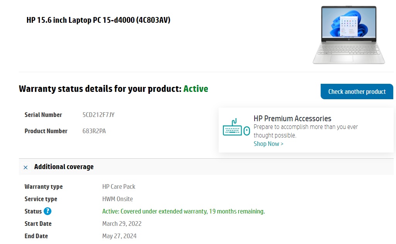Click the Status label text
The width and height of the screenshot is (396, 244).
tap(33, 212)
